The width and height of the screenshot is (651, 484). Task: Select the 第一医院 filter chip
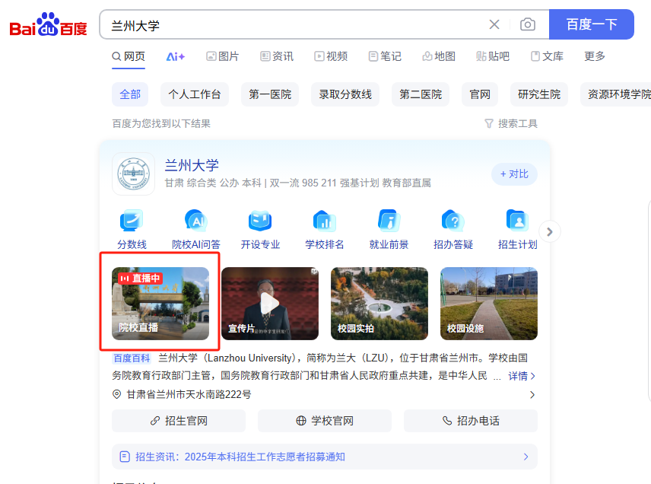[270, 94]
